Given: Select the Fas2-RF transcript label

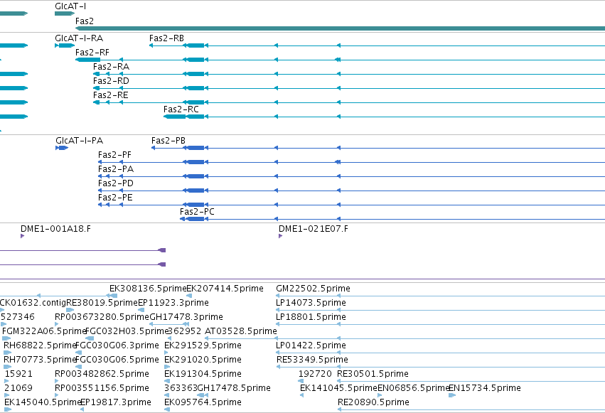Looking at the screenshot, I should tap(92, 53).
